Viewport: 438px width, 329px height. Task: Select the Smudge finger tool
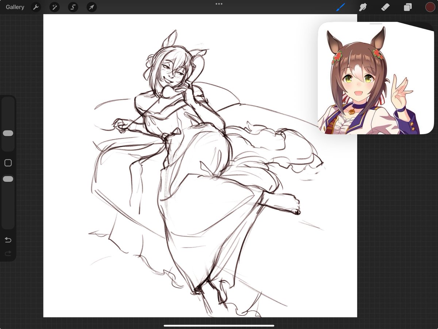[363, 7]
